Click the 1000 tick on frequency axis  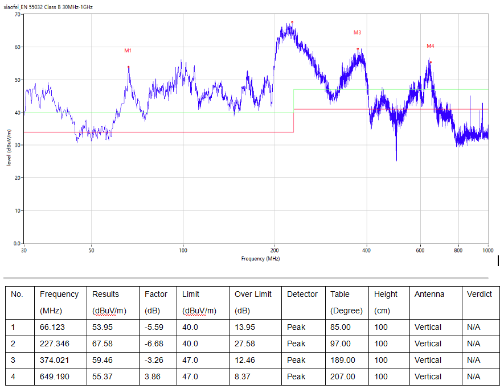point(487,250)
